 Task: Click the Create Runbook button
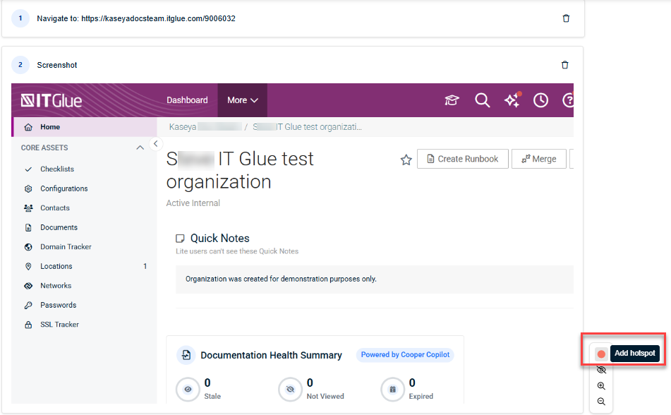pos(463,159)
